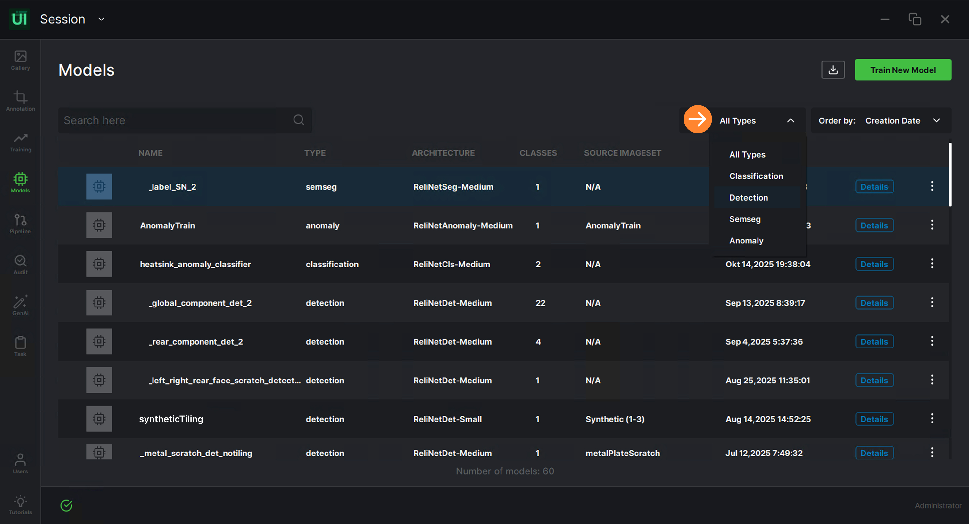Click the Train New Model button
Viewport: 969px width, 524px height.
point(902,70)
